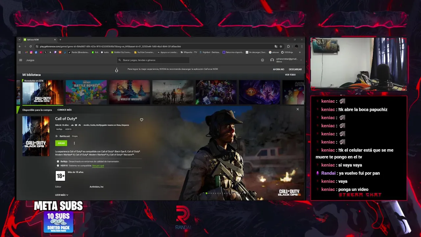This screenshot has width=421, height=237.
Task: Open the user account avatar icon
Action: (x=272, y=60)
